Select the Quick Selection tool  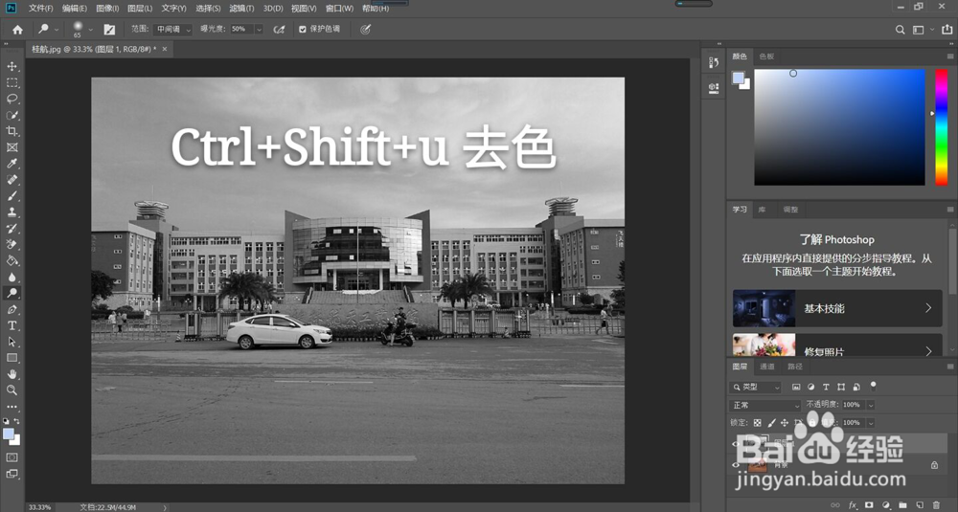pos(11,115)
